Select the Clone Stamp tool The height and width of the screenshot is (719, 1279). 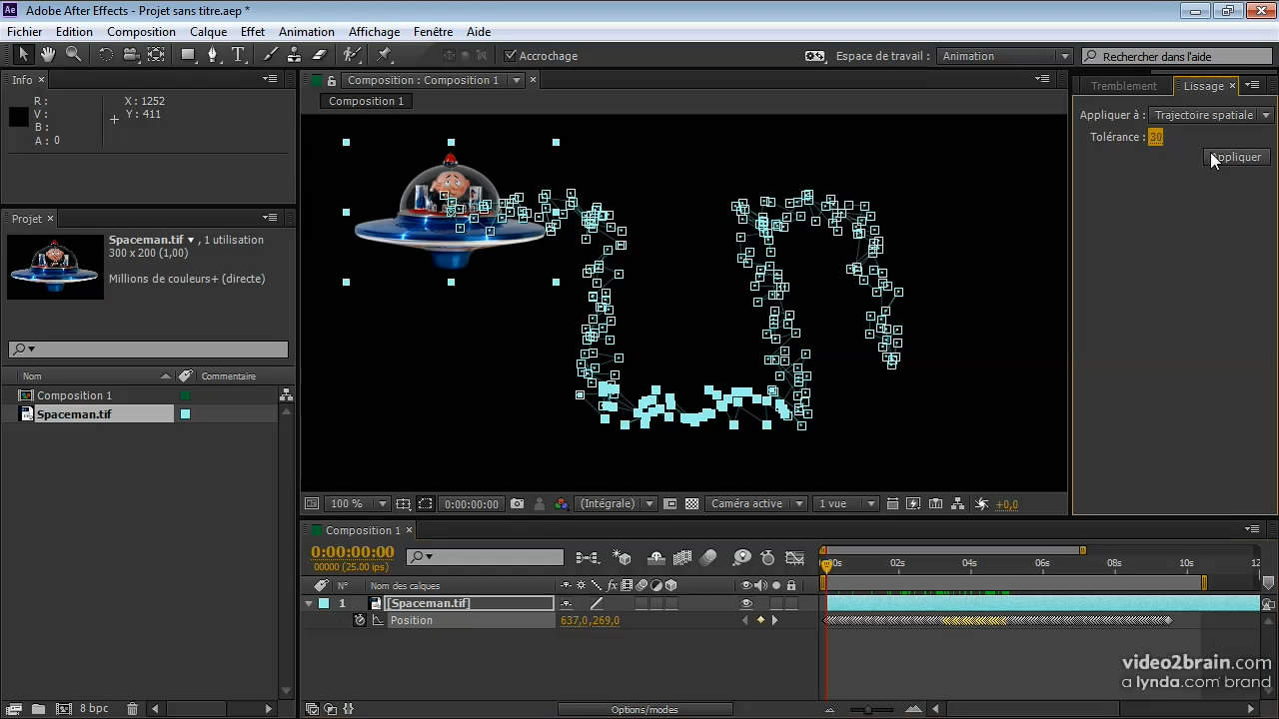click(295, 55)
